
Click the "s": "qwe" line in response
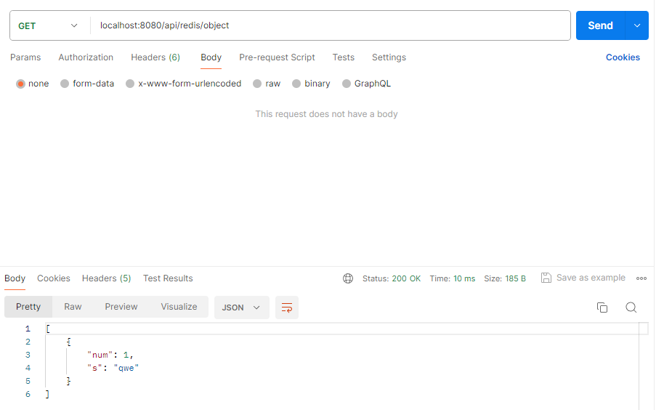tap(113, 368)
